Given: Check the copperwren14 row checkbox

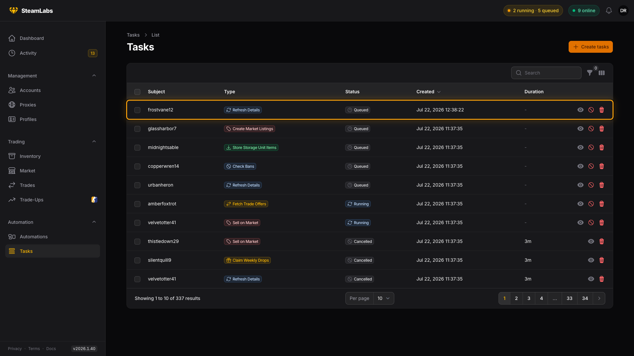Looking at the screenshot, I should pyautogui.click(x=137, y=166).
